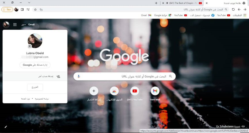Click add another account row

[35, 76]
